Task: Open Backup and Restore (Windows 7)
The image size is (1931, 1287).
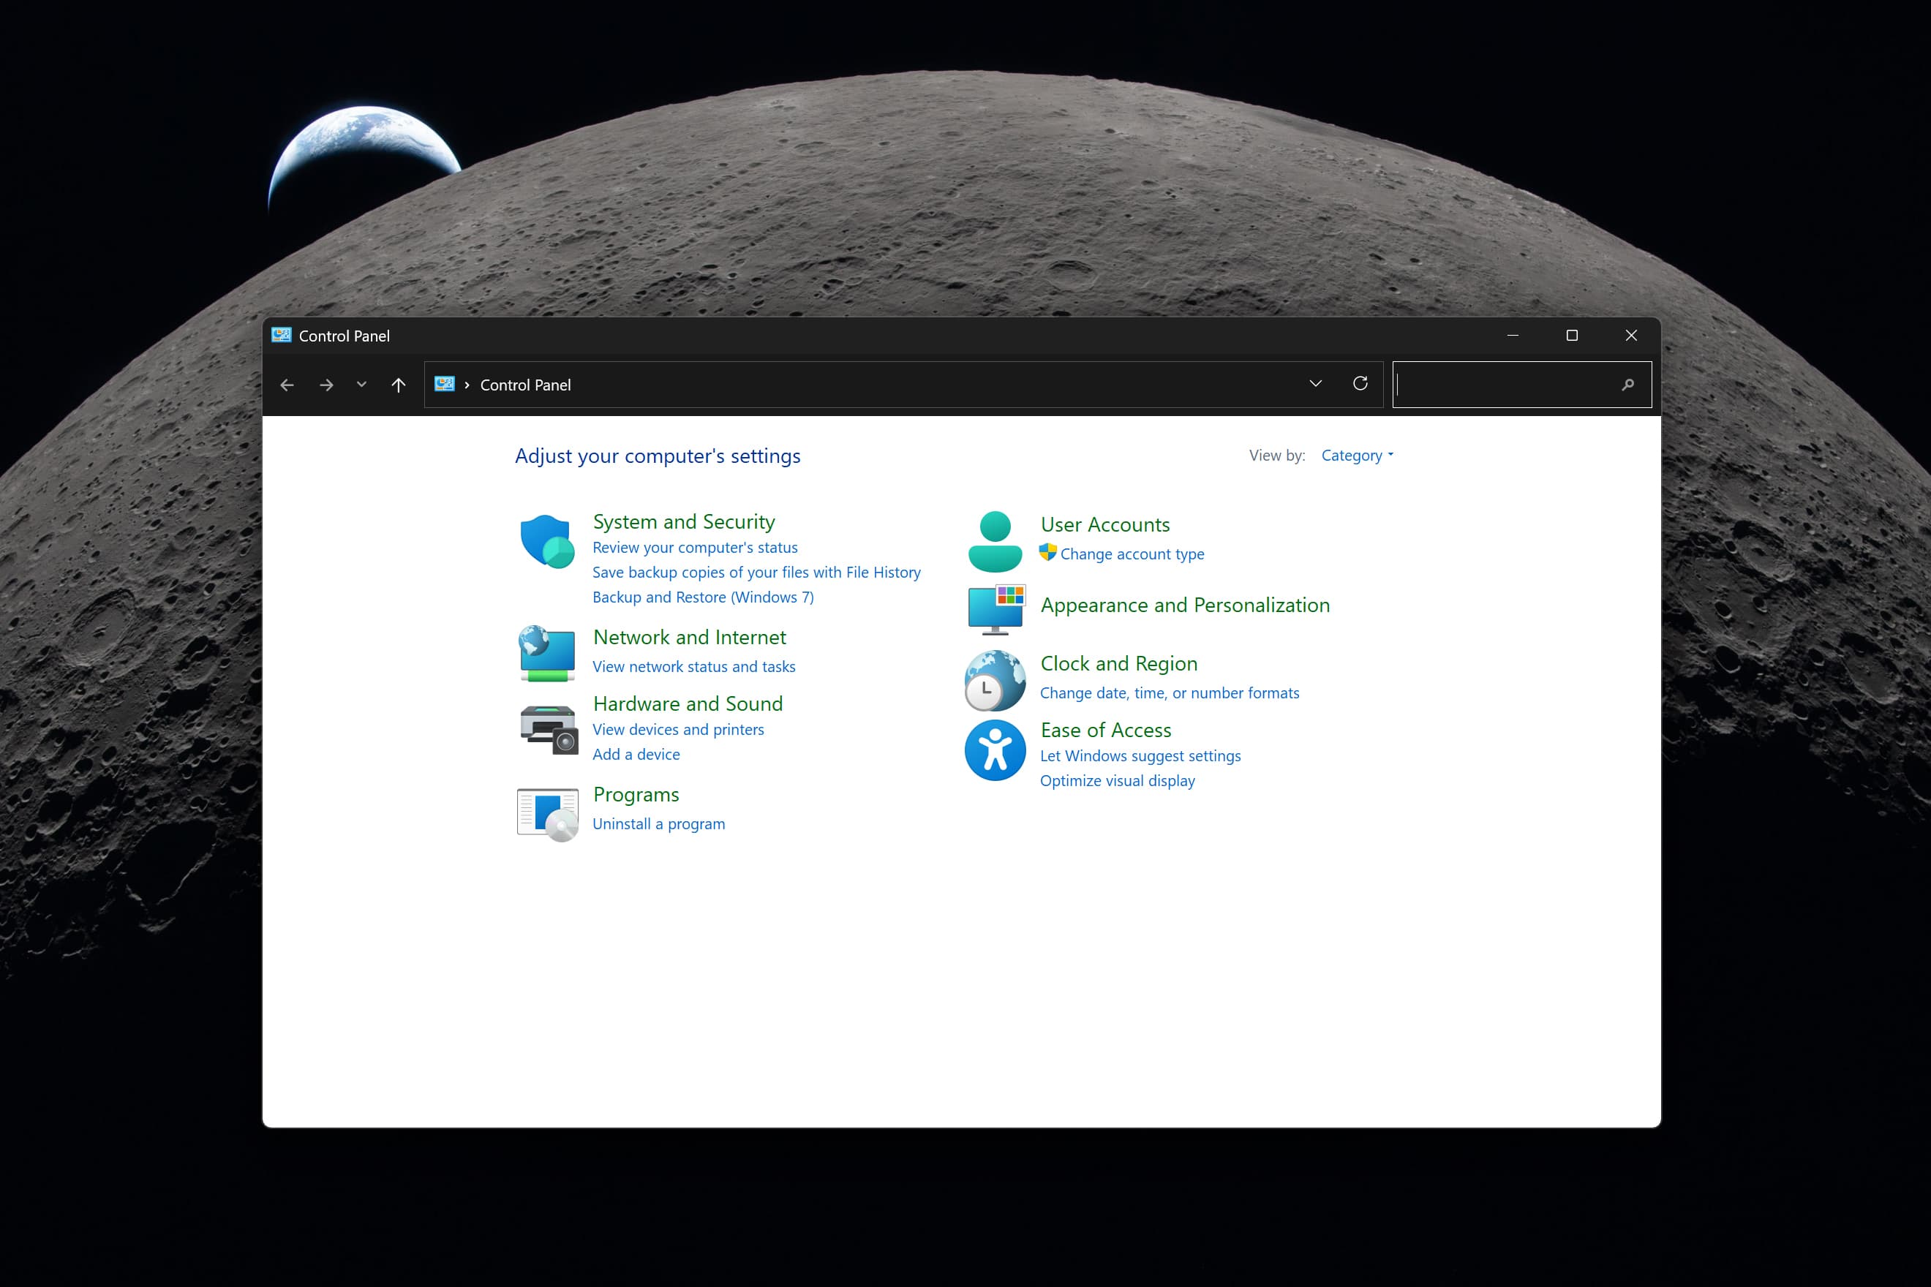Action: (x=703, y=597)
